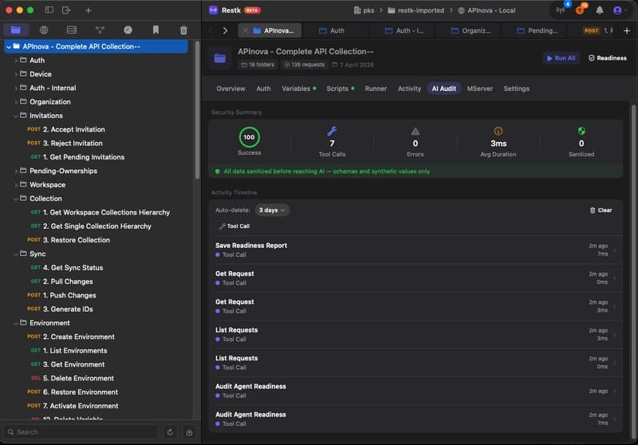Open the flow graph icon in the sidebar toolbar
The width and height of the screenshot is (638, 445).
[100, 30]
